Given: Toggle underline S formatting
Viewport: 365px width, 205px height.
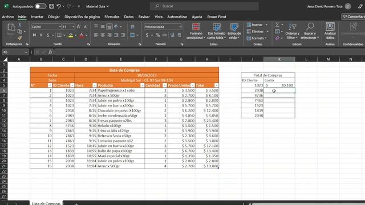Looking at the screenshot, I should (48, 35).
